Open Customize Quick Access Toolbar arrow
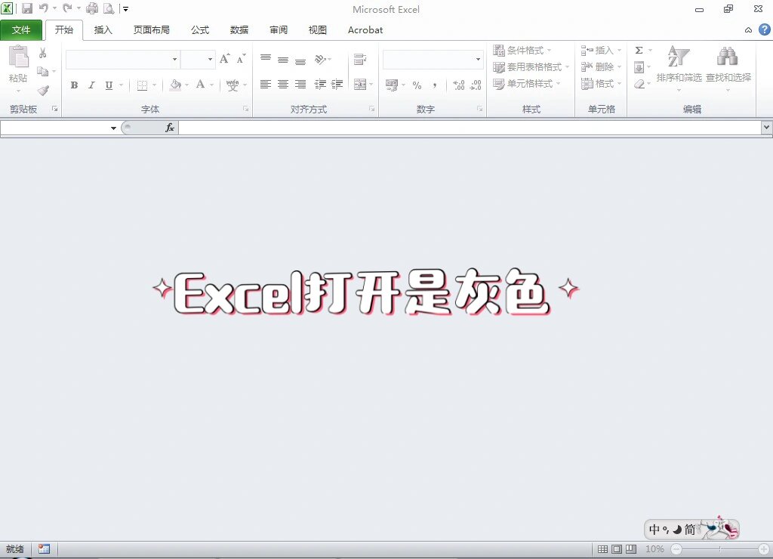Image resolution: width=773 pixels, height=559 pixels. pyautogui.click(x=125, y=9)
